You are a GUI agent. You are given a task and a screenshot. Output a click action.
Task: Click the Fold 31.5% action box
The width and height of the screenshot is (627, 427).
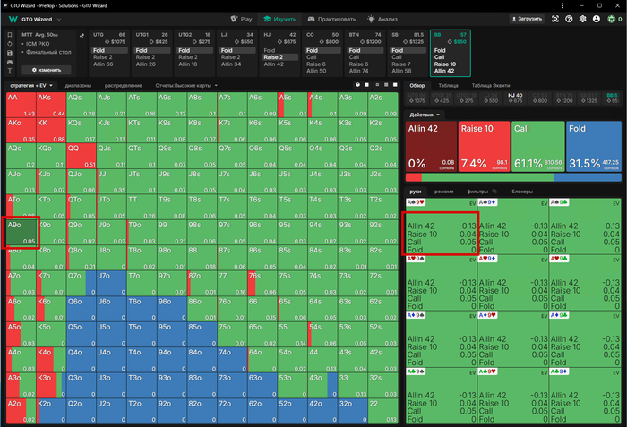pyautogui.click(x=594, y=147)
